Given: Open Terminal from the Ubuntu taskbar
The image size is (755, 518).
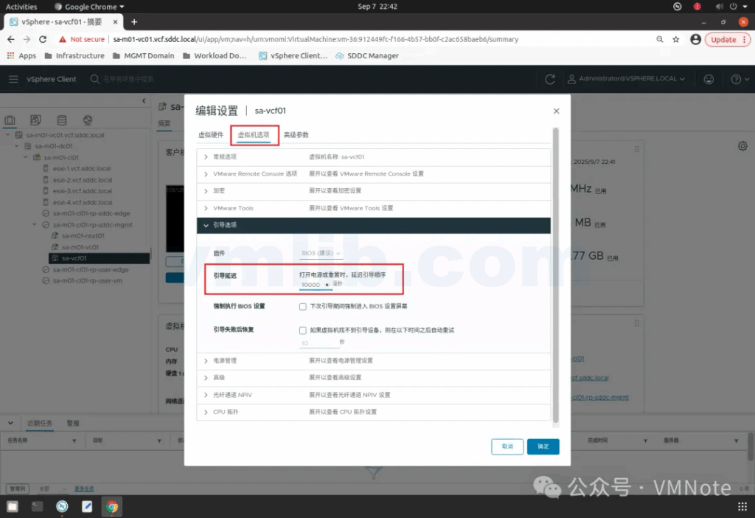Looking at the screenshot, I should click(x=37, y=506).
